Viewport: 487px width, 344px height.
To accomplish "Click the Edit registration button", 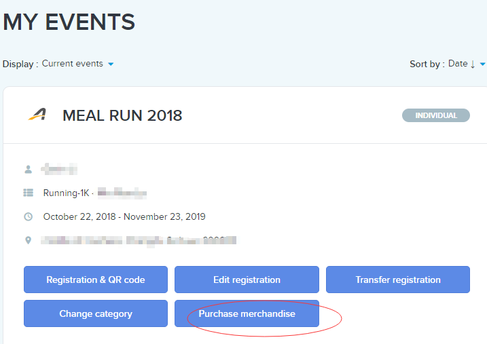I will coord(247,280).
